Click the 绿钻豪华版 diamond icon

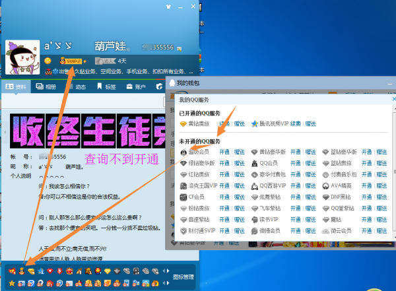pyautogui.click(x=183, y=164)
